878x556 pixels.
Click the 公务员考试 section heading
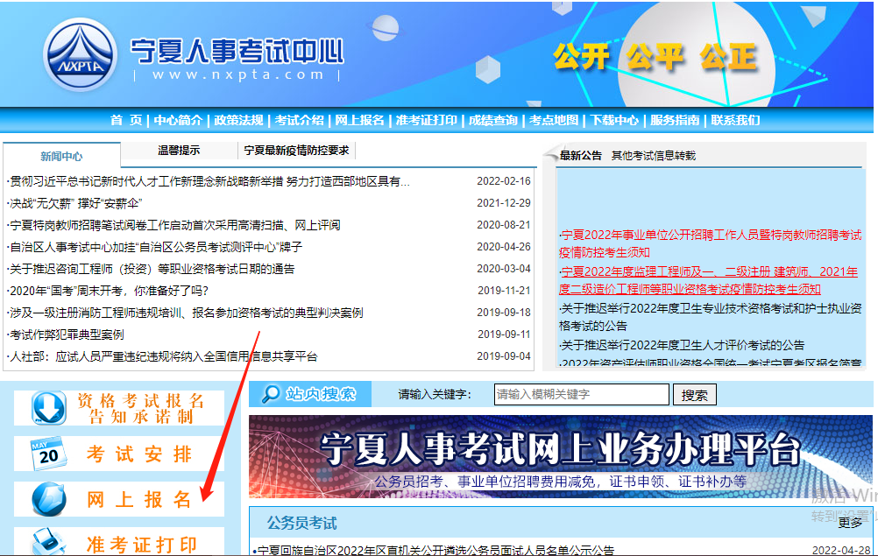point(301,523)
